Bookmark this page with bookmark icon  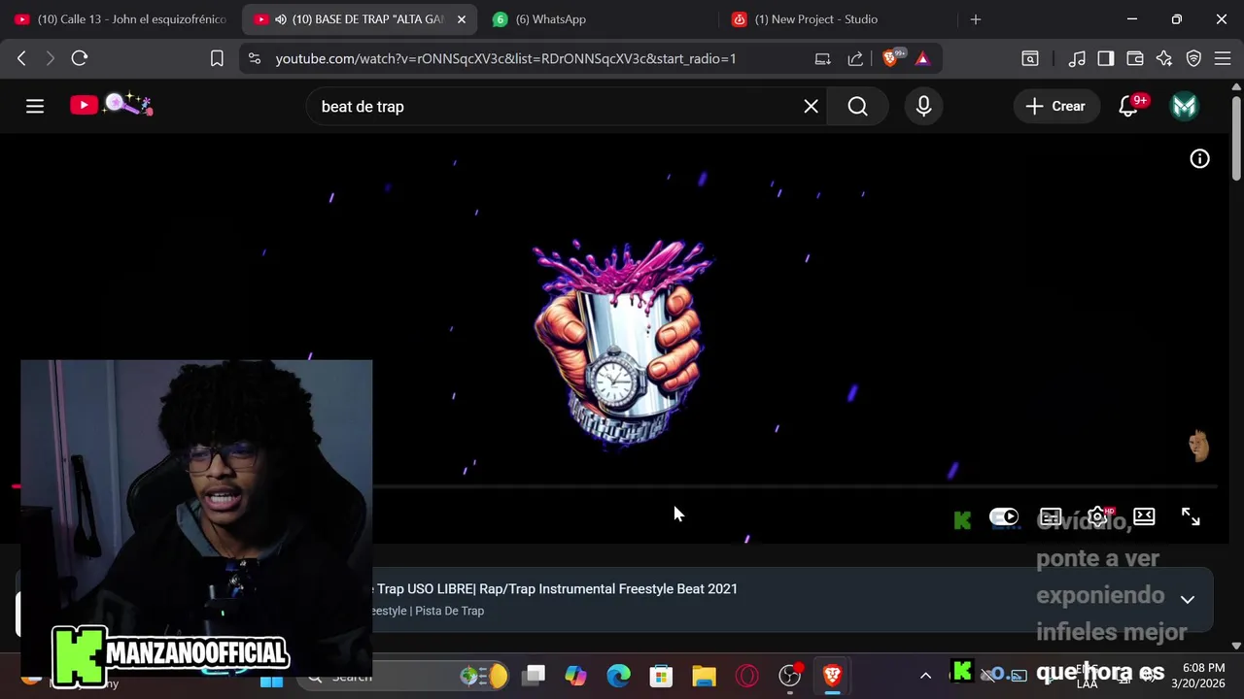click(217, 58)
